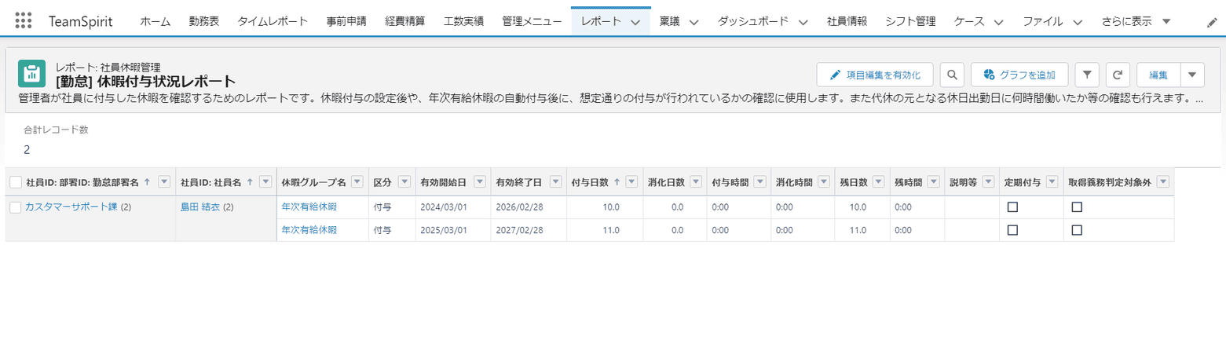Open the App Launcher grid icon
The image size is (1226, 347).
(x=24, y=21)
